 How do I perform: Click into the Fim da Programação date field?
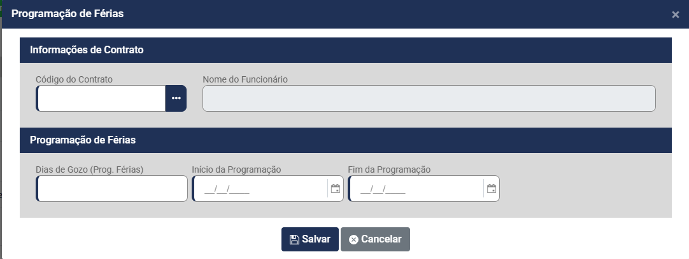click(415, 189)
